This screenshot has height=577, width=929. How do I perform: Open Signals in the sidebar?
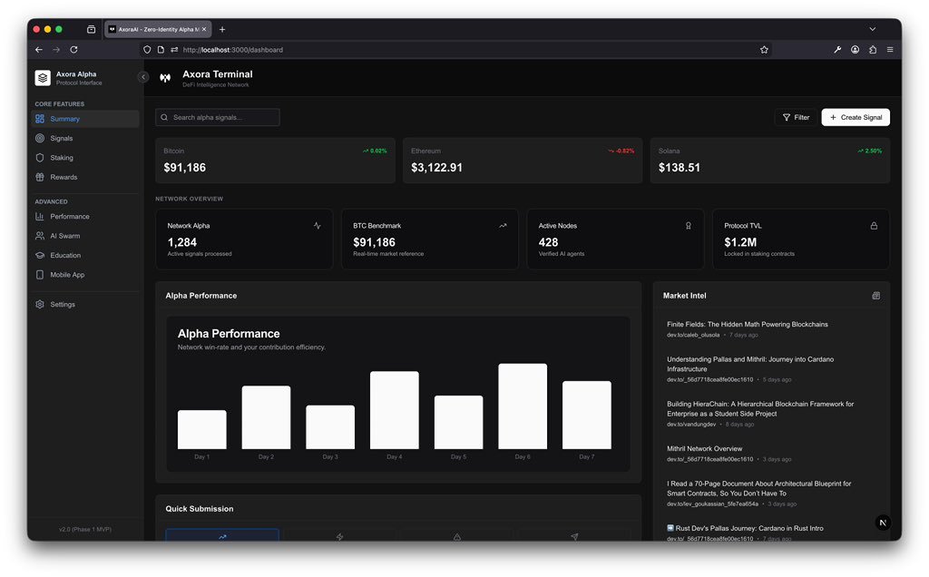(x=85, y=138)
